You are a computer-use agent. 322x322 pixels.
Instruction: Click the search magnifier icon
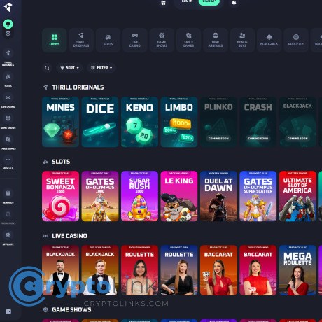coord(47,68)
